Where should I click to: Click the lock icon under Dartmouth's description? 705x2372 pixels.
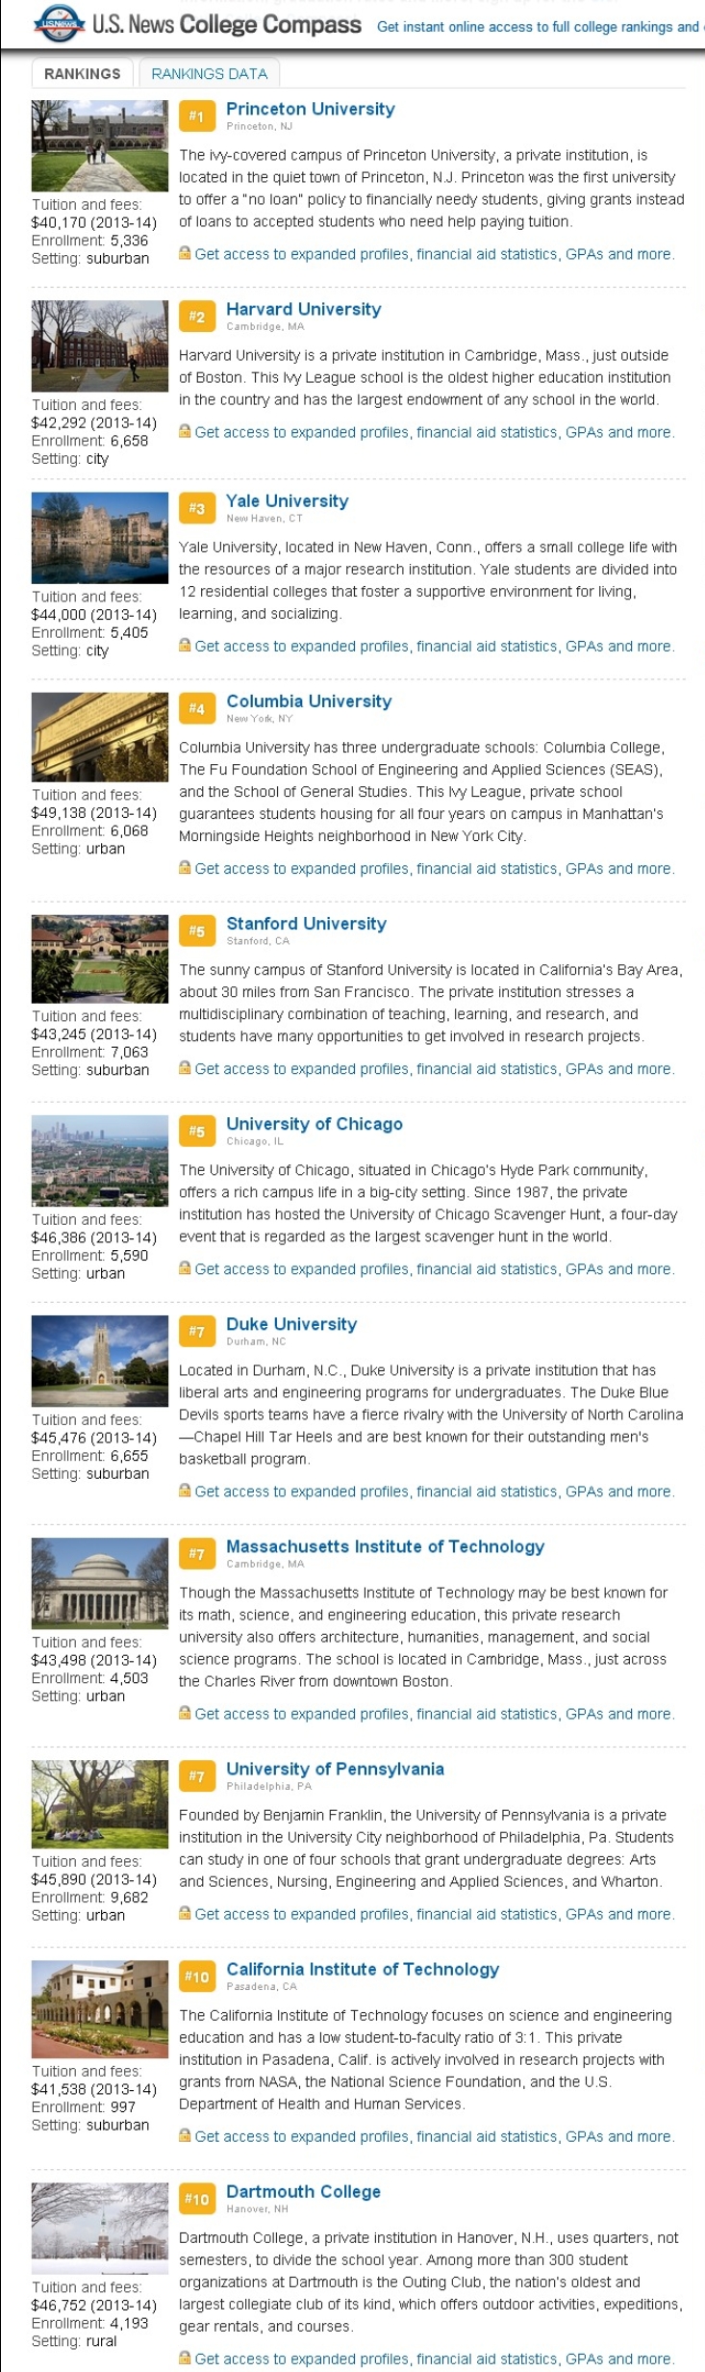pyautogui.click(x=185, y=2357)
